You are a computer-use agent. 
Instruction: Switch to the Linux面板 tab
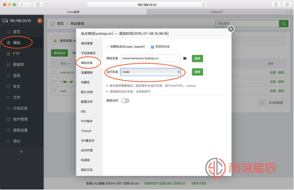[x=73, y=12]
